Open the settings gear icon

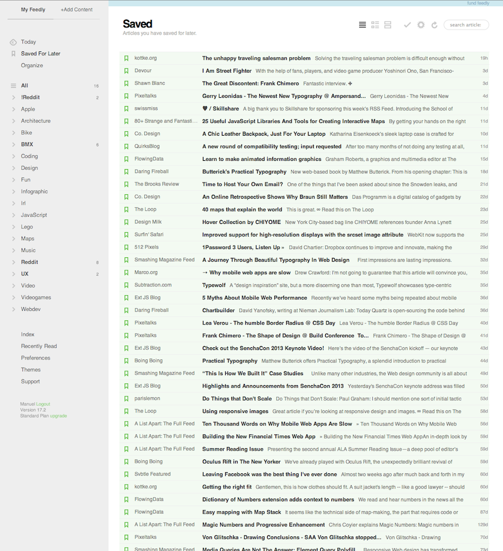pos(421,25)
